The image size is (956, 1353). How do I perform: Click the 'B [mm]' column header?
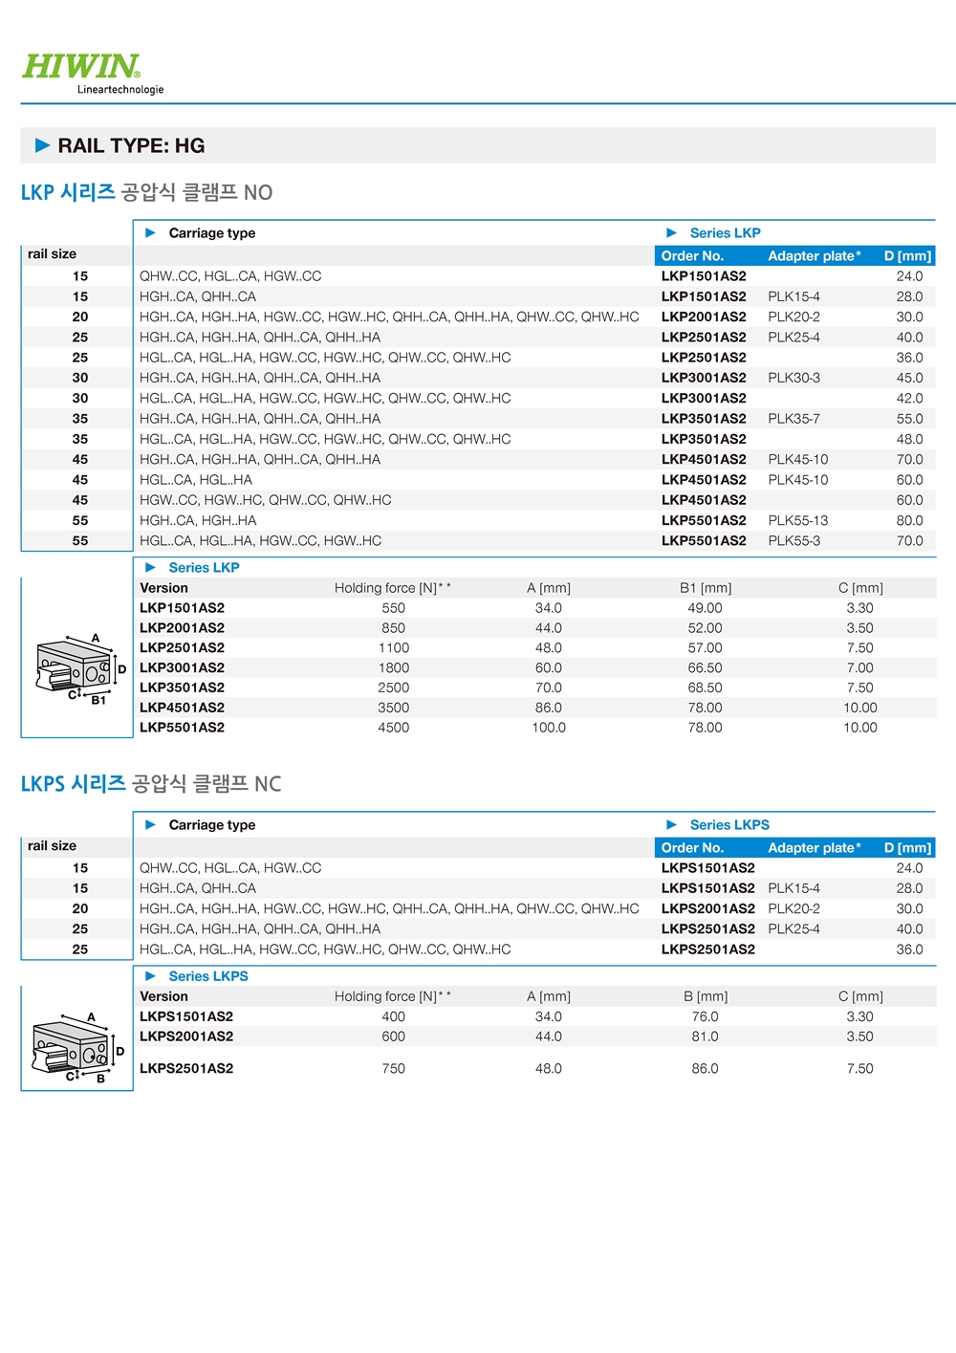click(x=706, y=996)
